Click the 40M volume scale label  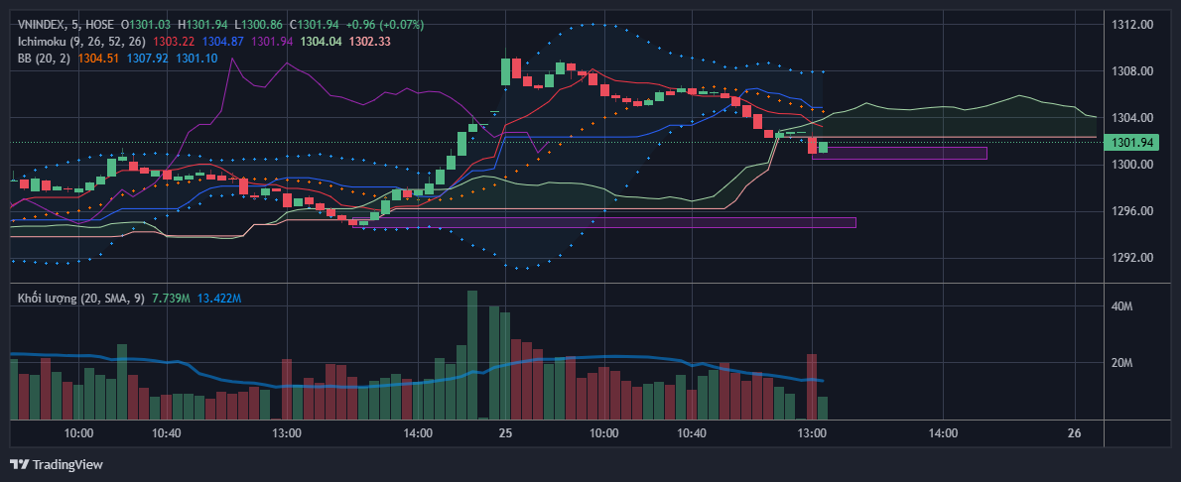tap(1122, 306)
